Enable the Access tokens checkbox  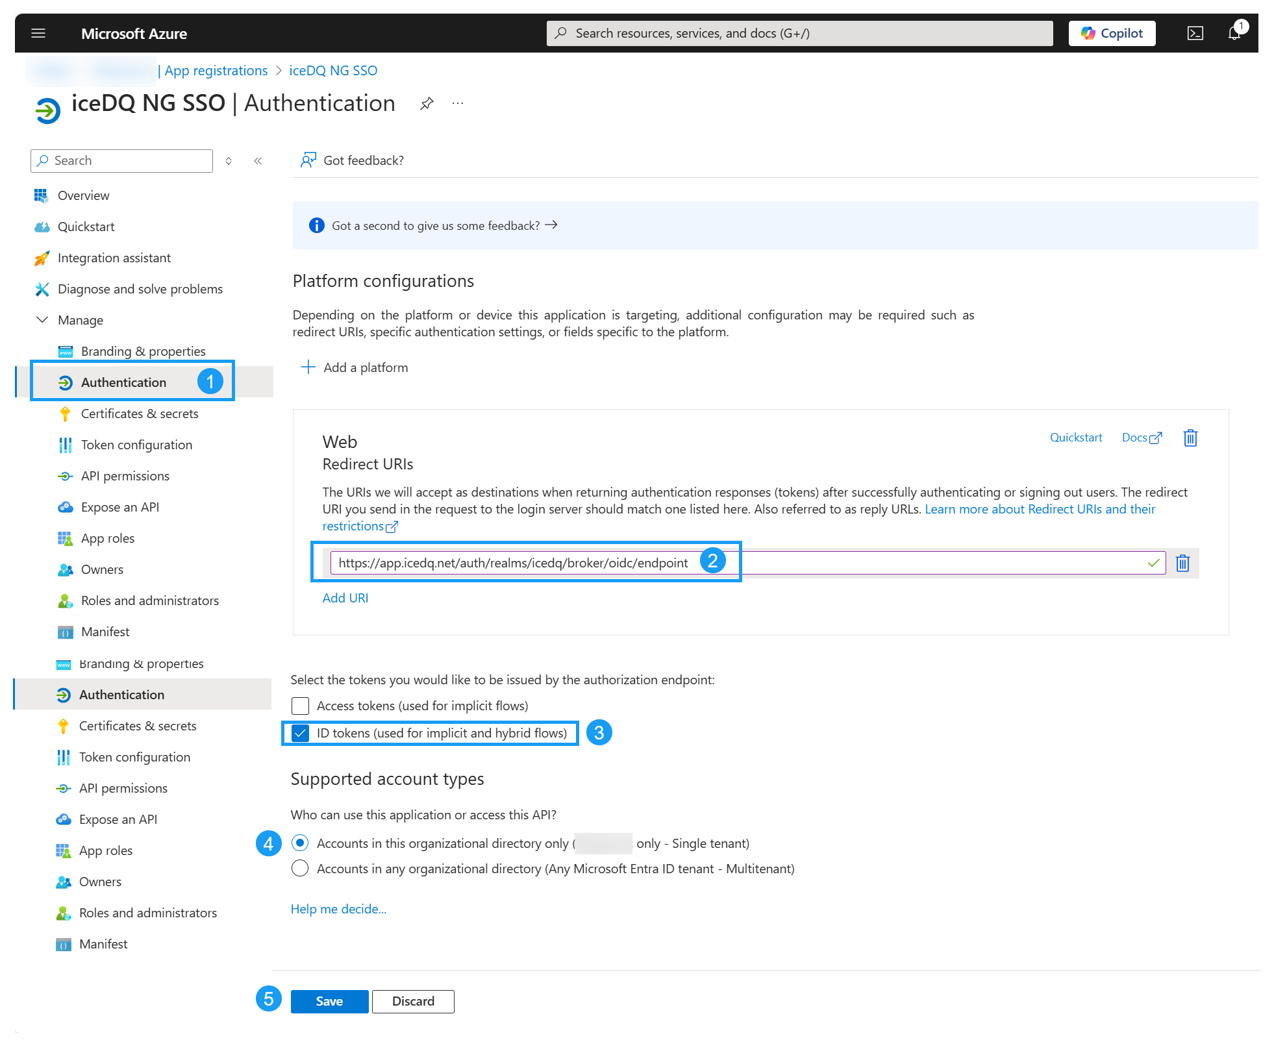tap(300, 706)
